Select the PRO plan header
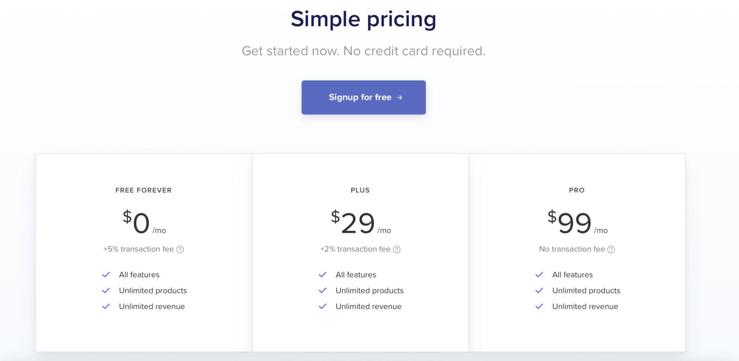 pos(576,190)
